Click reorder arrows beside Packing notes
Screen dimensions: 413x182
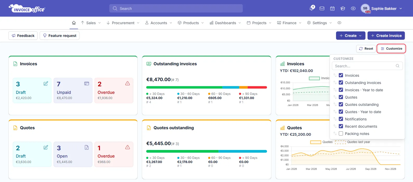click(x=335, y=134)
